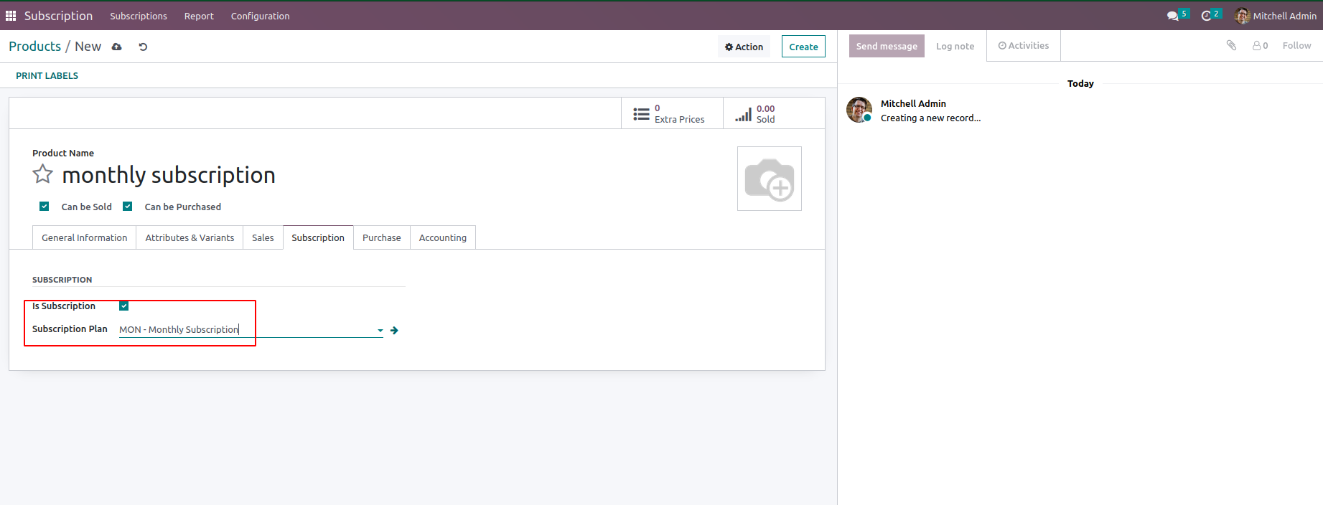Screen dimensions: 1323x505
Task: Open Extra Prices stat button
Action: click(672, 113)
